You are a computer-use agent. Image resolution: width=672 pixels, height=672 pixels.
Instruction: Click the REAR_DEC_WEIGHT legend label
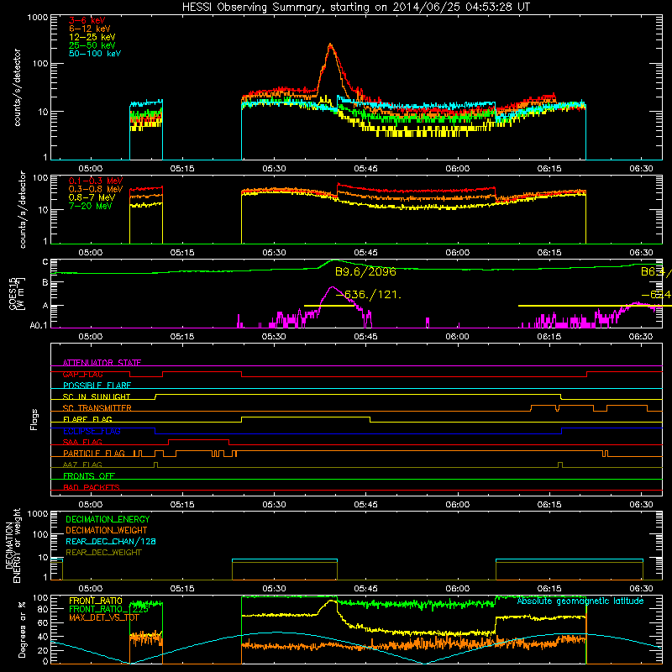[103, 553]
